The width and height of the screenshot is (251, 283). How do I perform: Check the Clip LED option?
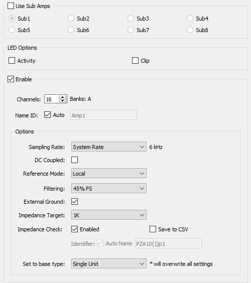135,61
